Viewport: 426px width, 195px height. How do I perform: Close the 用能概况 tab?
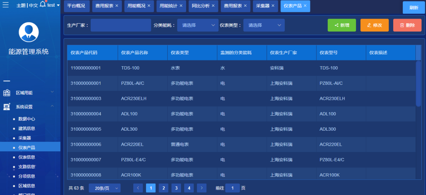point(149,6)
